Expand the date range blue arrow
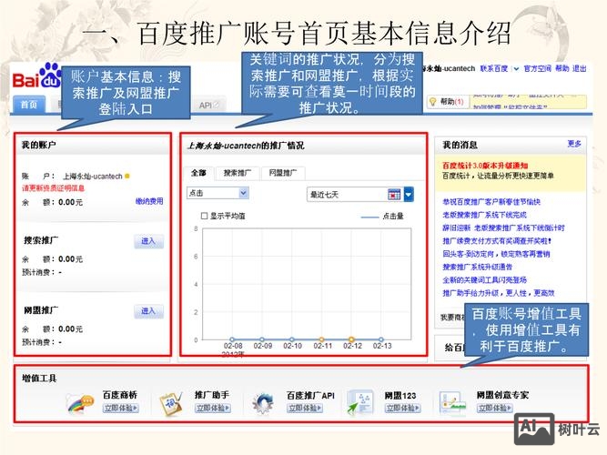 409,194
